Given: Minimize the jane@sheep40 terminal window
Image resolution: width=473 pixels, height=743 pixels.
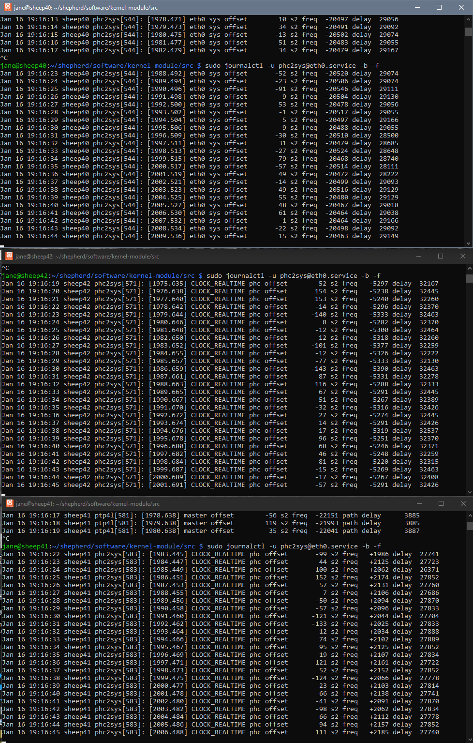Looking at the screenshot, I should [x=417, y=7].
